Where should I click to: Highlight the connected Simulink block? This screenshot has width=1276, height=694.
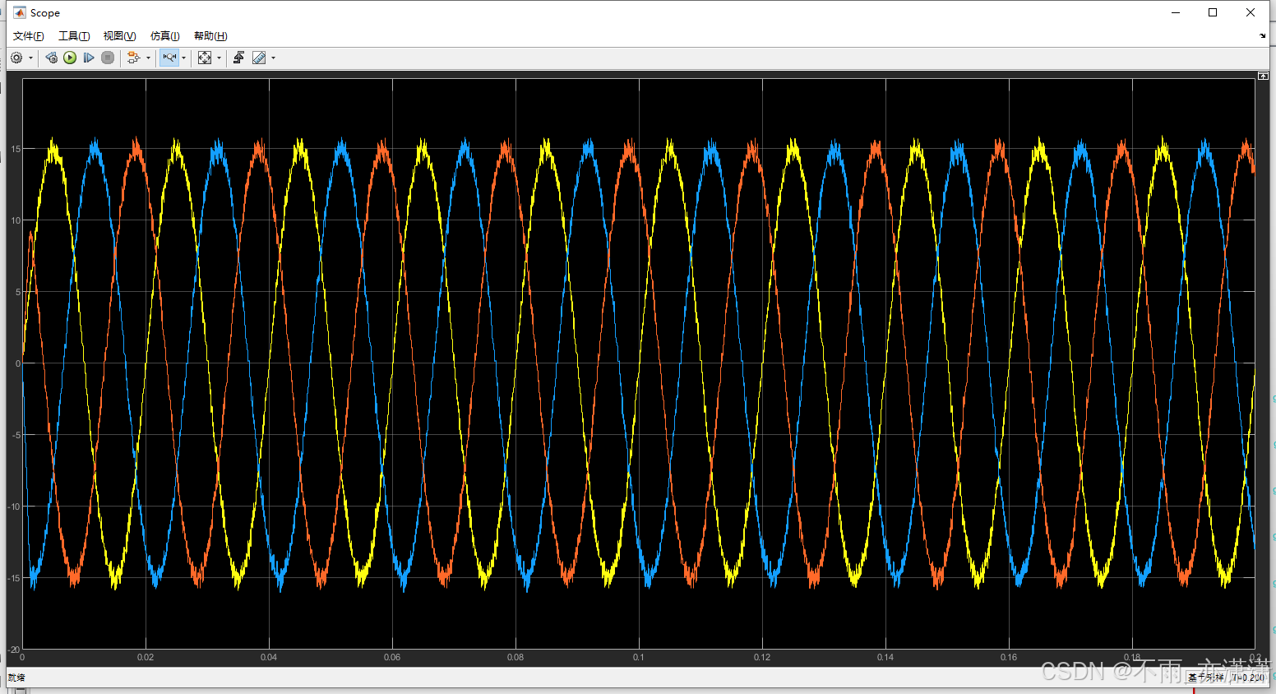pos(134,58)
